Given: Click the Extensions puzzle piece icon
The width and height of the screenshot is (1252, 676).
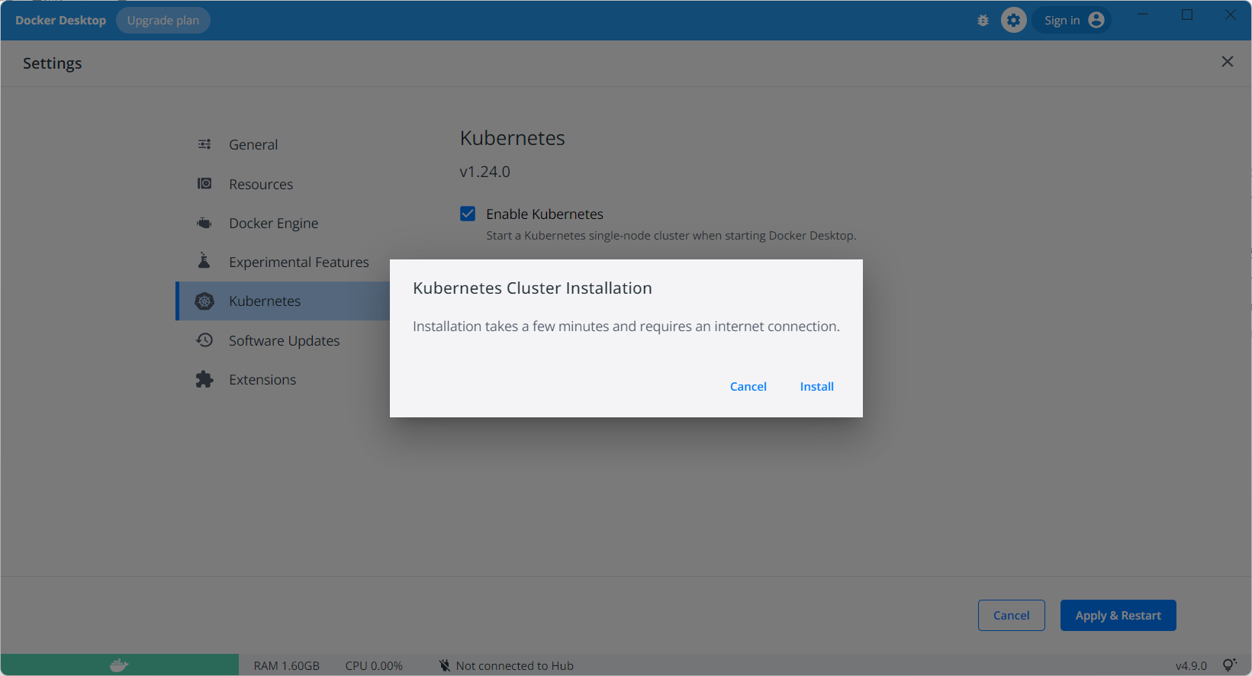Looking at the screenshot, I should click(x=204, y=379).
